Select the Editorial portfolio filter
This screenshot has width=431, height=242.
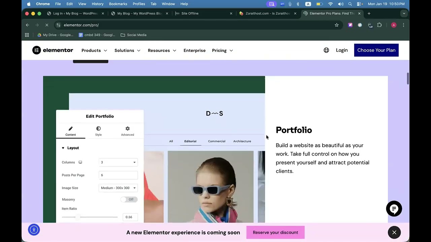tap(190, 141)
